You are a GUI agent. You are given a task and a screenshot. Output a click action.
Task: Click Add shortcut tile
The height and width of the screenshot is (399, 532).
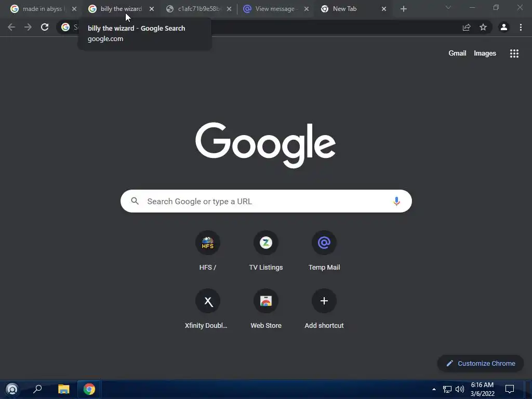[324, 309]
